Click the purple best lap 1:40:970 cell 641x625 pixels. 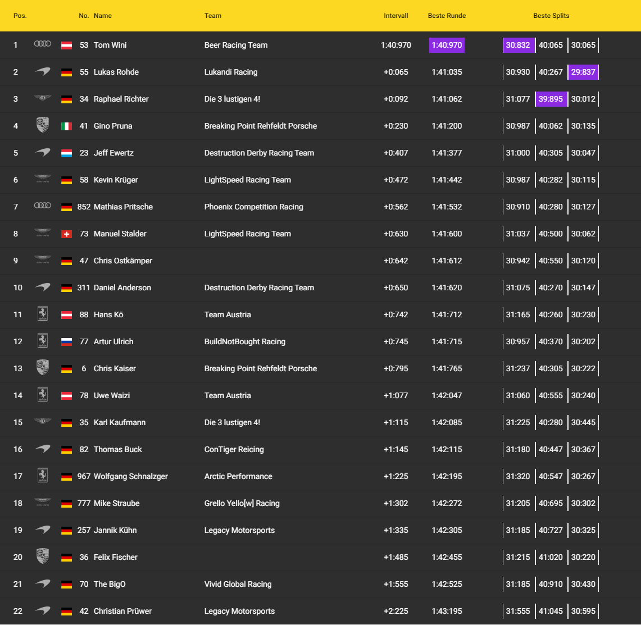click(447, 45)
